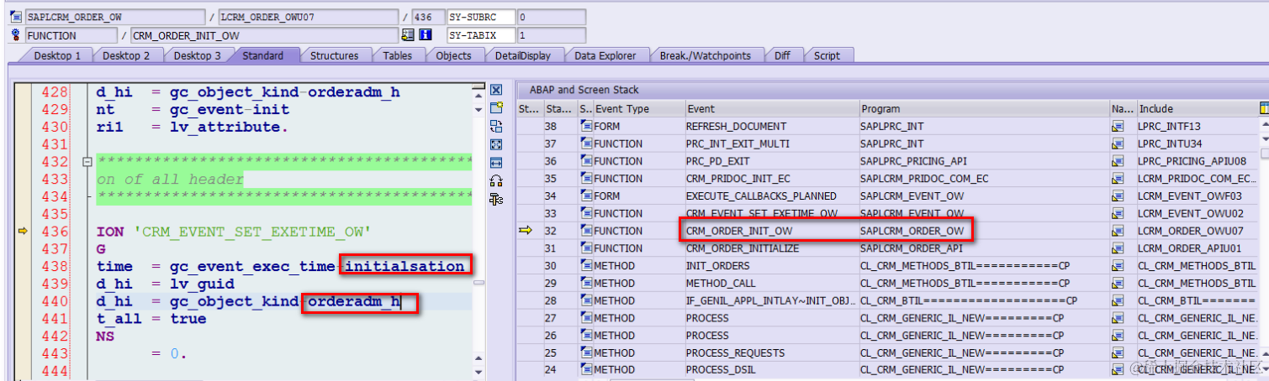Image resolution: width=1269 pixels, height=381 pixels.
Task: Open the Break./Watchpoints tab
Action: (705, 55)
